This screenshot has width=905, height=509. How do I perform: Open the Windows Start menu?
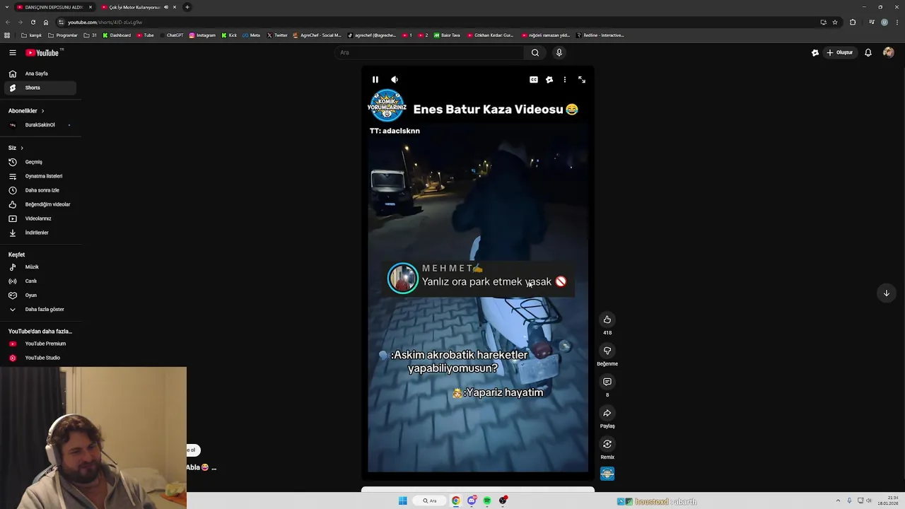click(403, 501)
